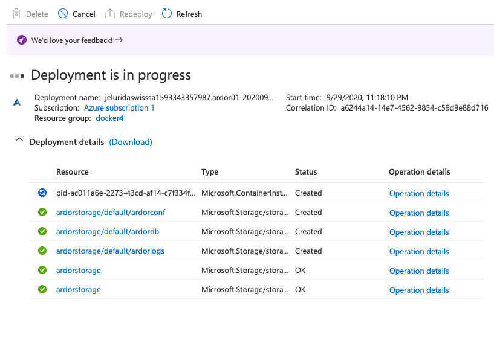This screenshot has height=346, width=494.
Task: Click the Redeploy toolbar label
Action: point(136,14)
